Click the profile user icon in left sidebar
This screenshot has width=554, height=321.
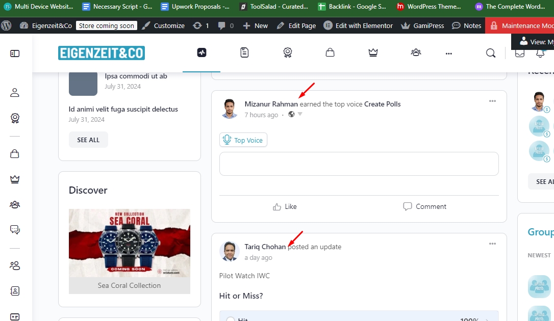coord(15,93)
